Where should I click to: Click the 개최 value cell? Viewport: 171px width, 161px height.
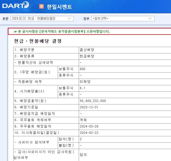tap(125, 120)
